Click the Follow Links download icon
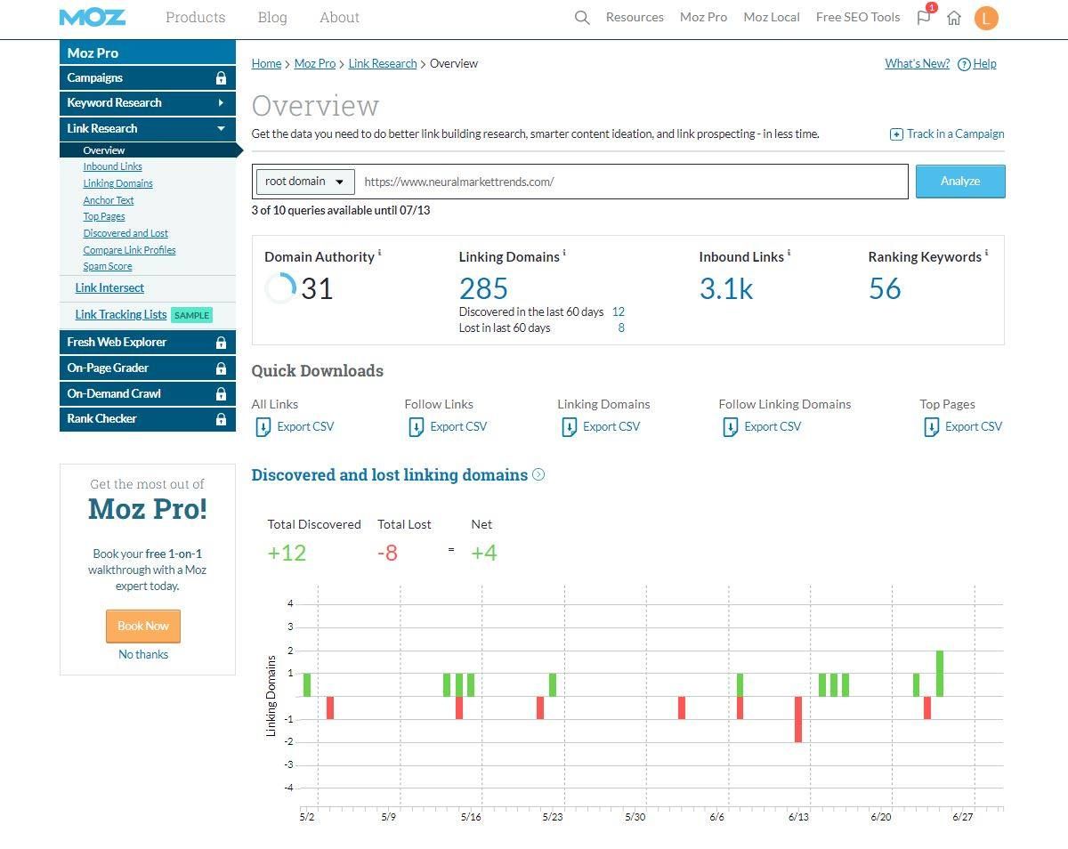The image size is (1068, 849). click(x=417, y=427)
